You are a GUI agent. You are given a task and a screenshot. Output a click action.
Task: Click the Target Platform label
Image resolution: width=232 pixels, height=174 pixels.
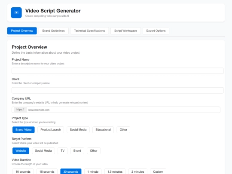point(21,139)
